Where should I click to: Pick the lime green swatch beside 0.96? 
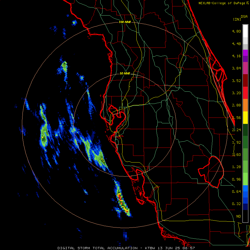coord(245,179)
